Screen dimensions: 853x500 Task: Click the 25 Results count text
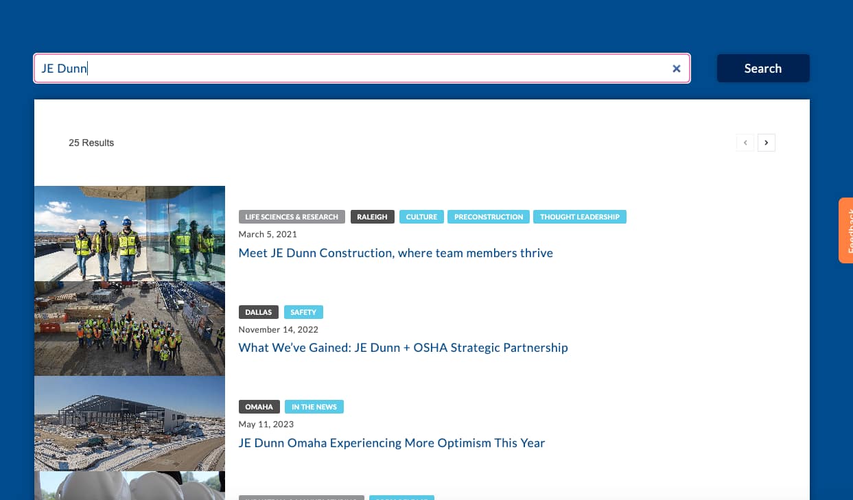pyautogui.click(x=91, y=143)
